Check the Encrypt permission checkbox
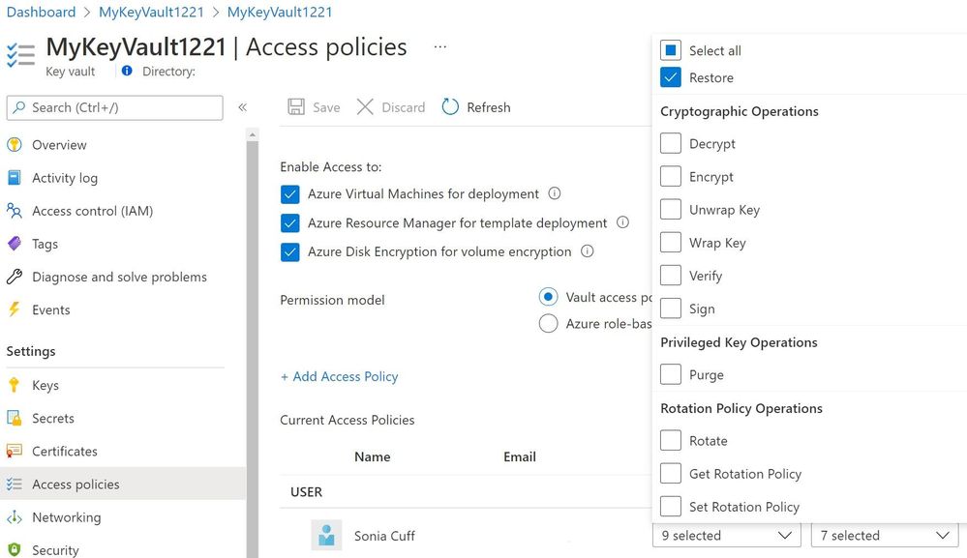967x558 pixels. tap(671, 176)
